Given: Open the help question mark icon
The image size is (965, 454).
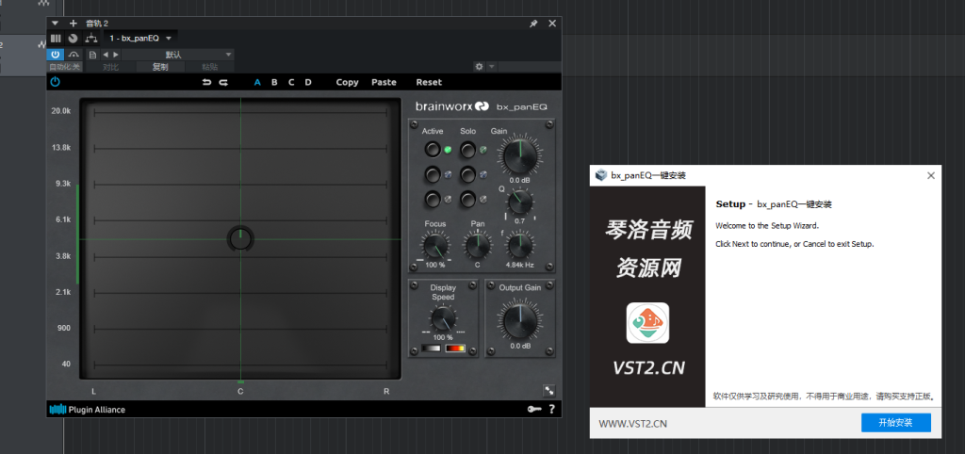Looking at the screenshot, I should (551, 409).
